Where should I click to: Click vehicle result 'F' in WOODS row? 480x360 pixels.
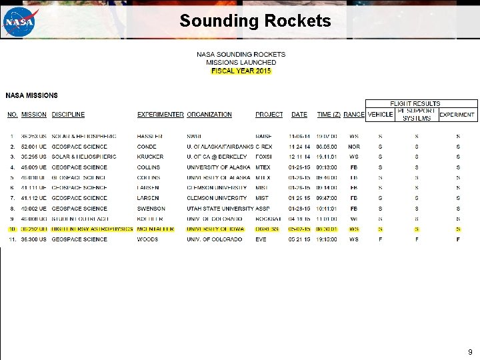click(380, 239)
